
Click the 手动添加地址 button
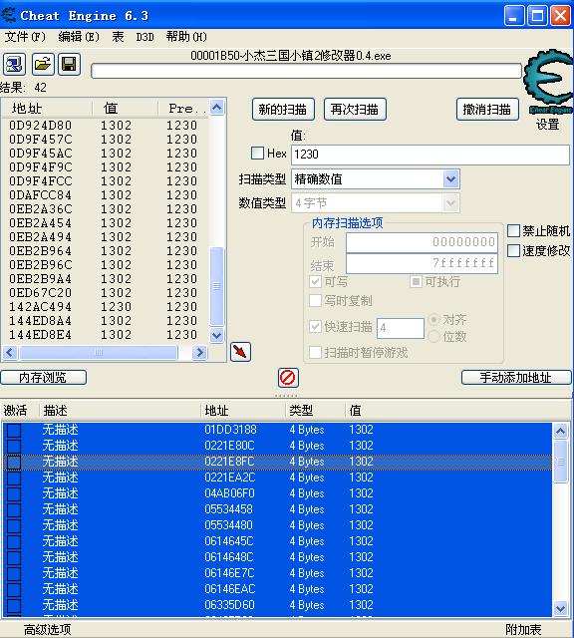[516, 378]
